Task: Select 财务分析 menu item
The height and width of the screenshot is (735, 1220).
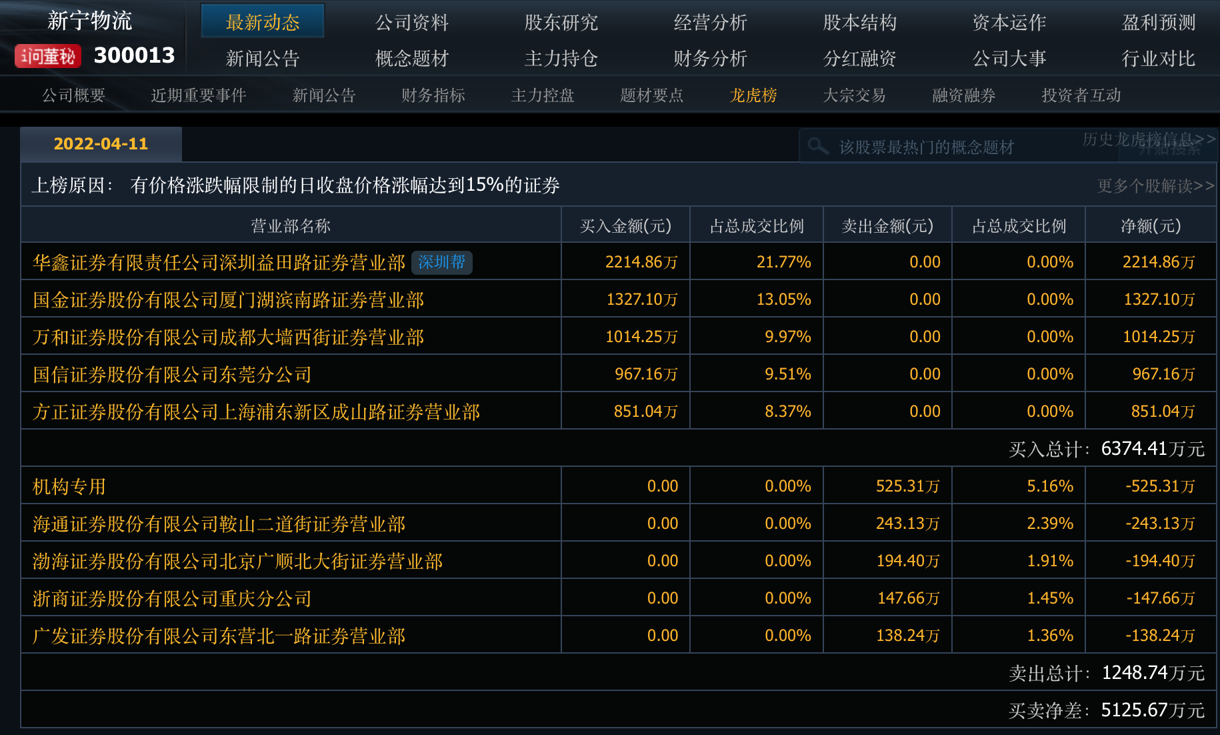Action: point(711,59)
